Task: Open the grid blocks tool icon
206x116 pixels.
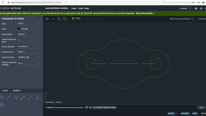Action: 2,105
